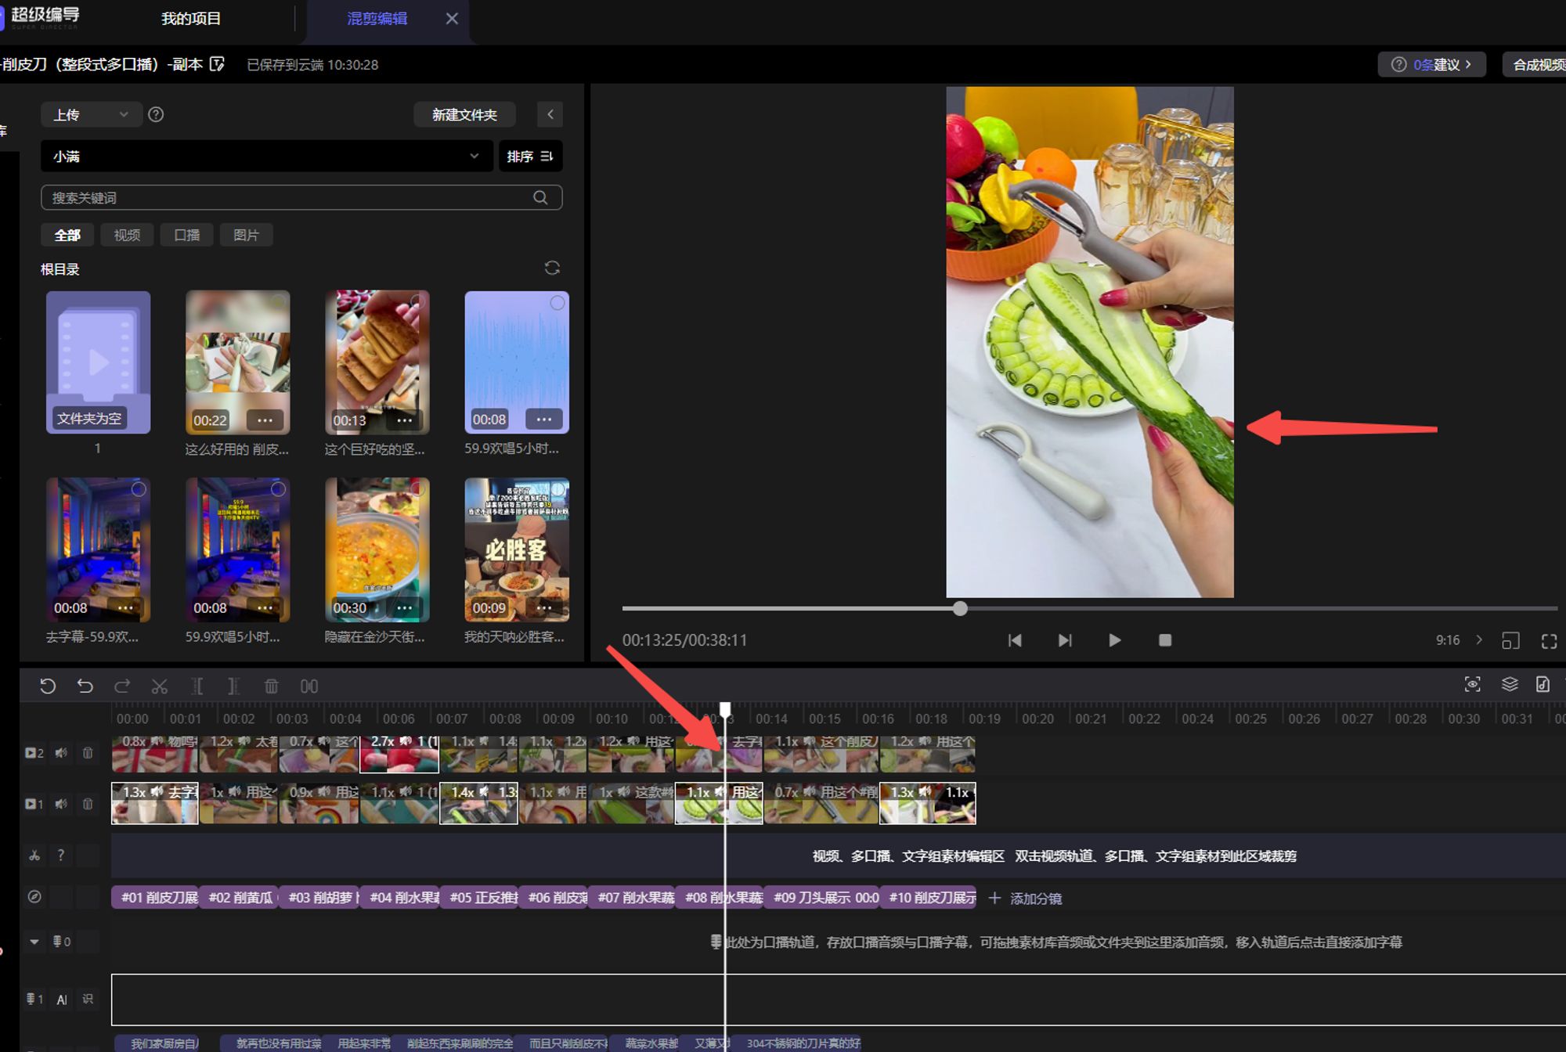Image resolution: width=1566 pixels, height=1052 pixels.
Task: Mute video track 2 via the speaker icon
Action: coord(61,753)
